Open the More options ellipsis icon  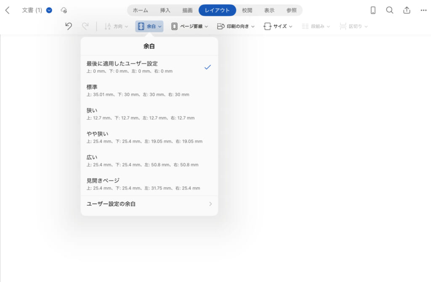(423, 10)
